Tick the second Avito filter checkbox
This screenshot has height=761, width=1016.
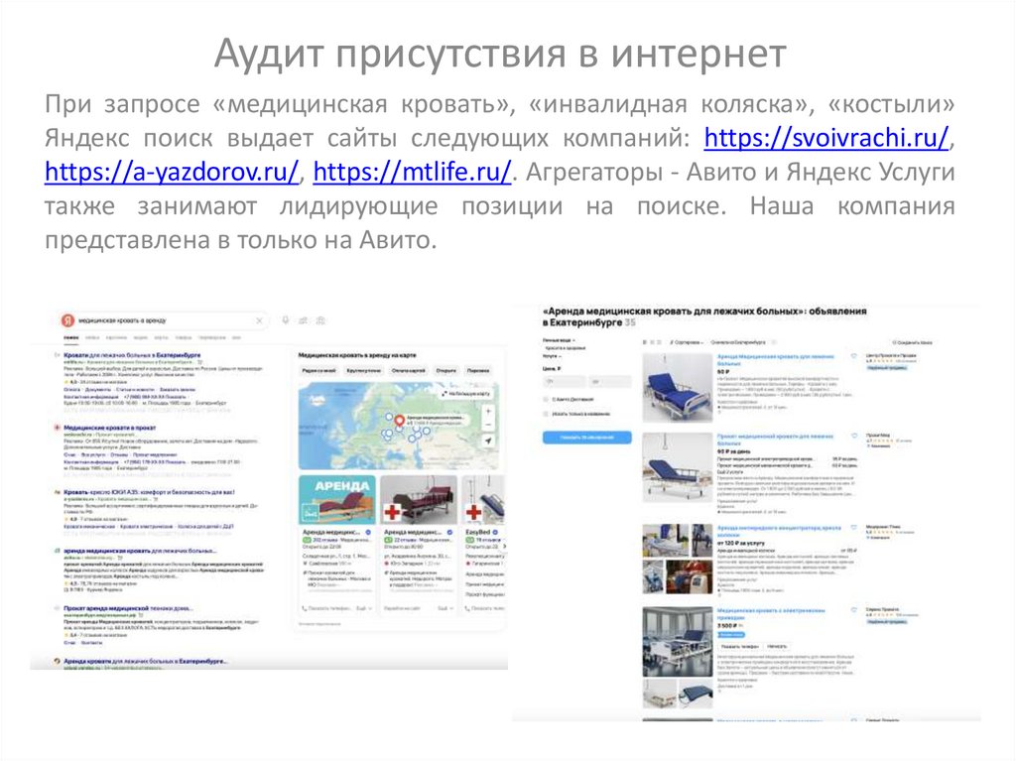click(x=547, y=414)
